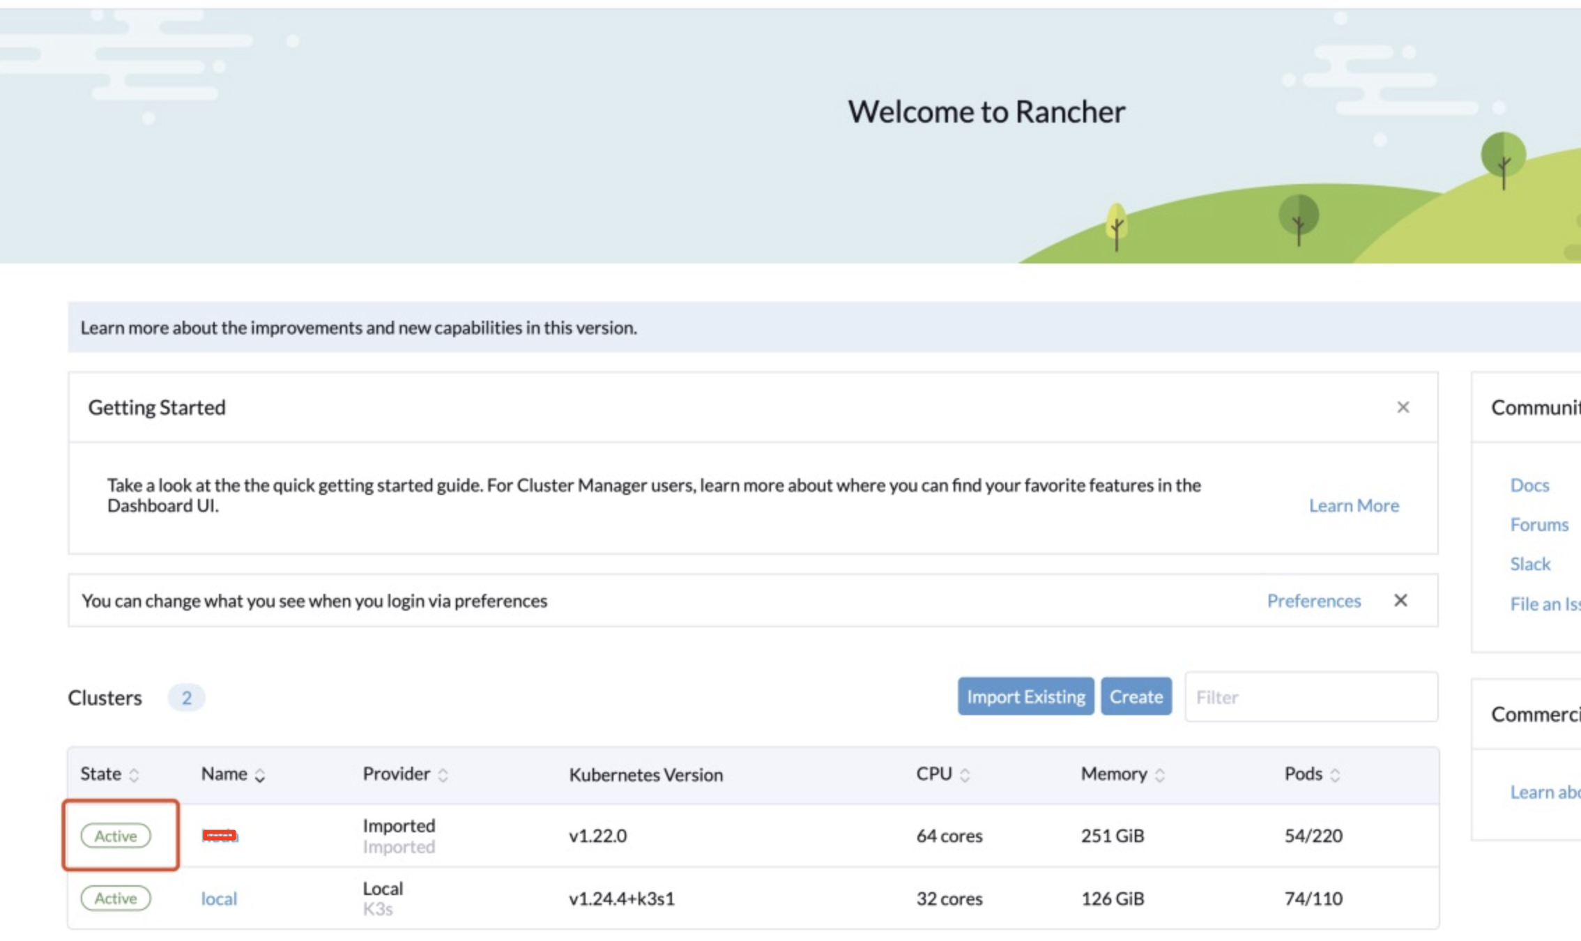
Task: Sort clusters by Pods column
Action: [1312, 774]
